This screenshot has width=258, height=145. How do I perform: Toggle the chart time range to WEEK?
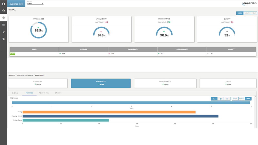235,99
